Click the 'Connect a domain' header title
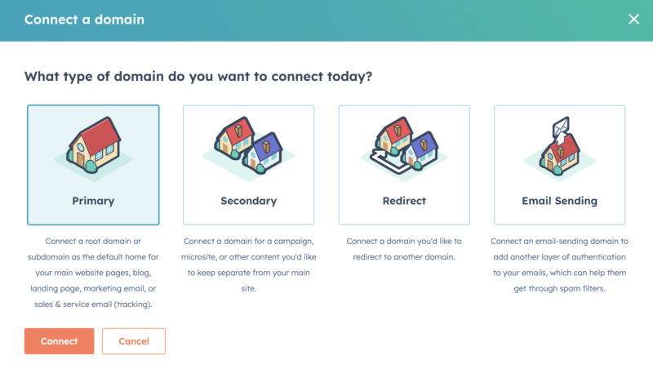The image size is (653, 378). (x=84, y=20)
